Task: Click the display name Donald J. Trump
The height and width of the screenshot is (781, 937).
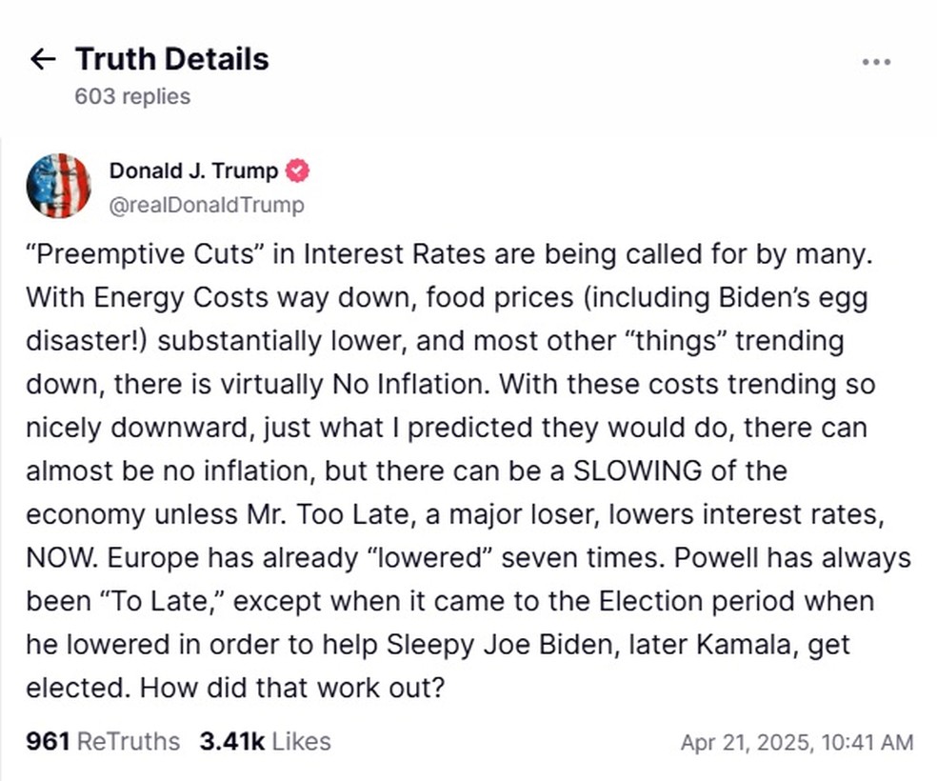Action: (193, 170)
